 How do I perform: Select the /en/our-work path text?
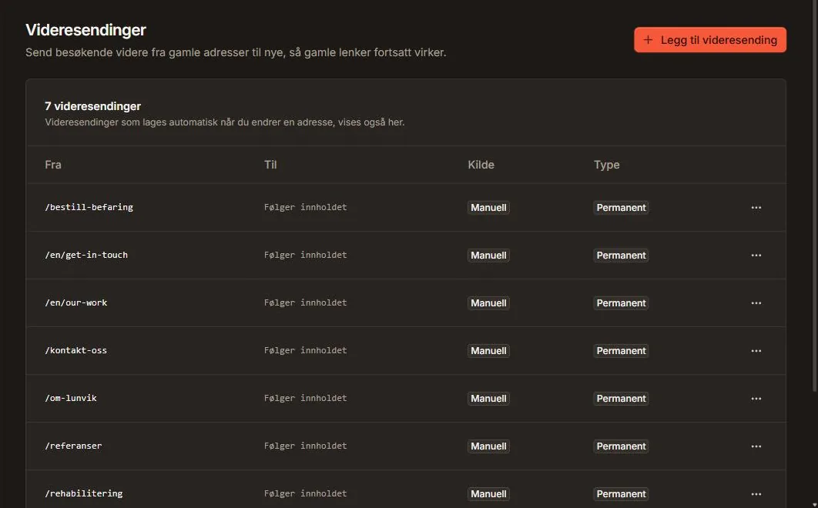(x=76, y=302)
